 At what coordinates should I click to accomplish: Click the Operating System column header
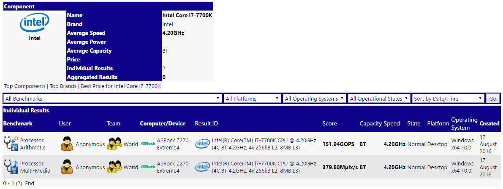464,123
